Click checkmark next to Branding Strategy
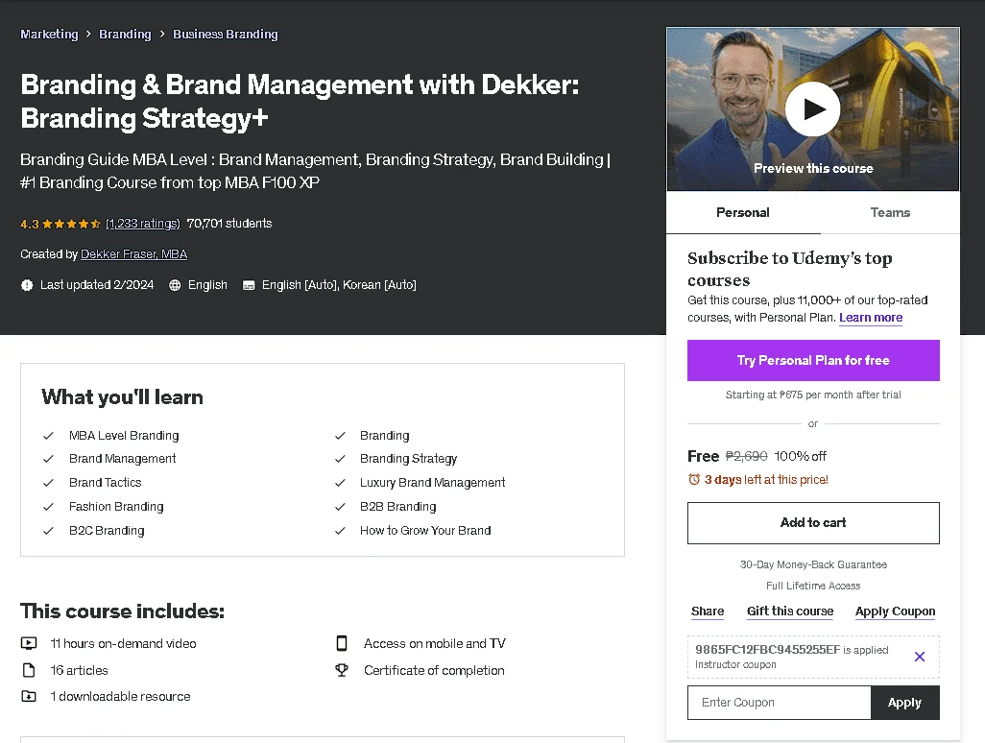The image size is (985, 743). (x=340, y=459)
